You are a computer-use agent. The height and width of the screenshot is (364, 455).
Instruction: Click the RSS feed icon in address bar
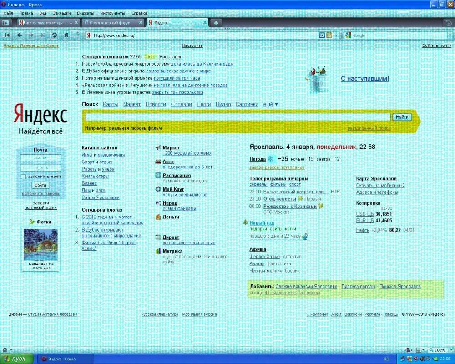click(x=329, y=35)
